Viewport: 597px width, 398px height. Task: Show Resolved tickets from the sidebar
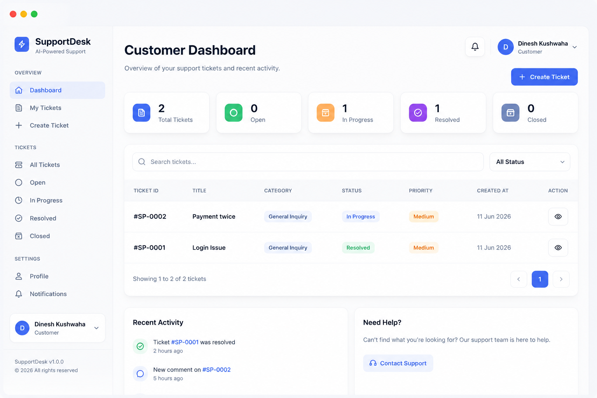(58, 218)
